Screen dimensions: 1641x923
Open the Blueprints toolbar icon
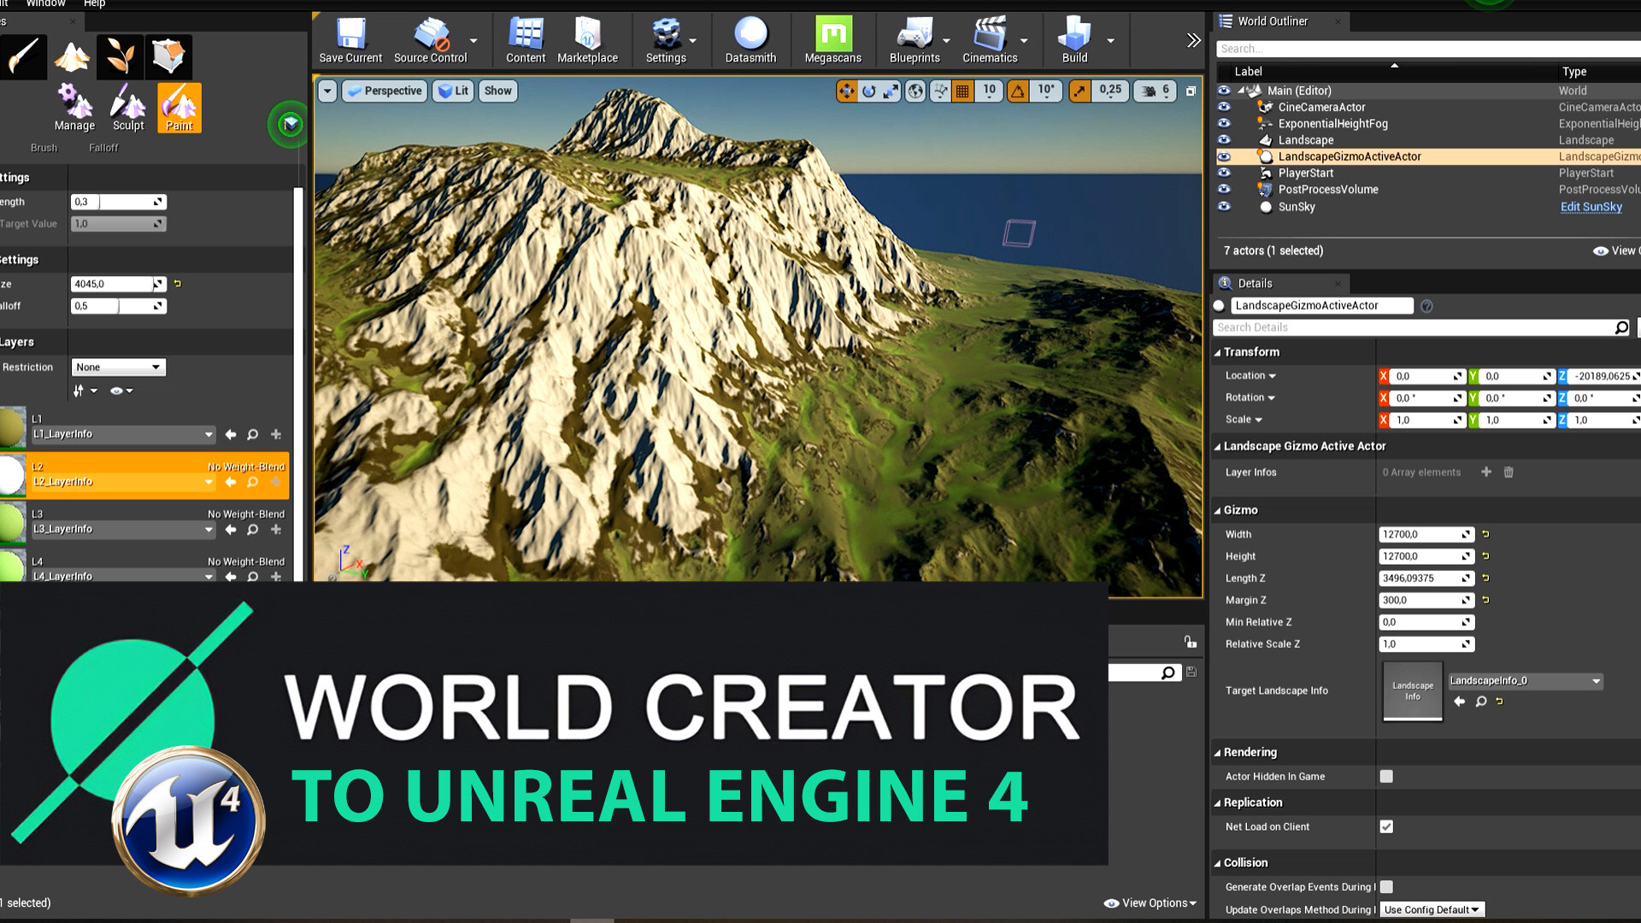915,40
